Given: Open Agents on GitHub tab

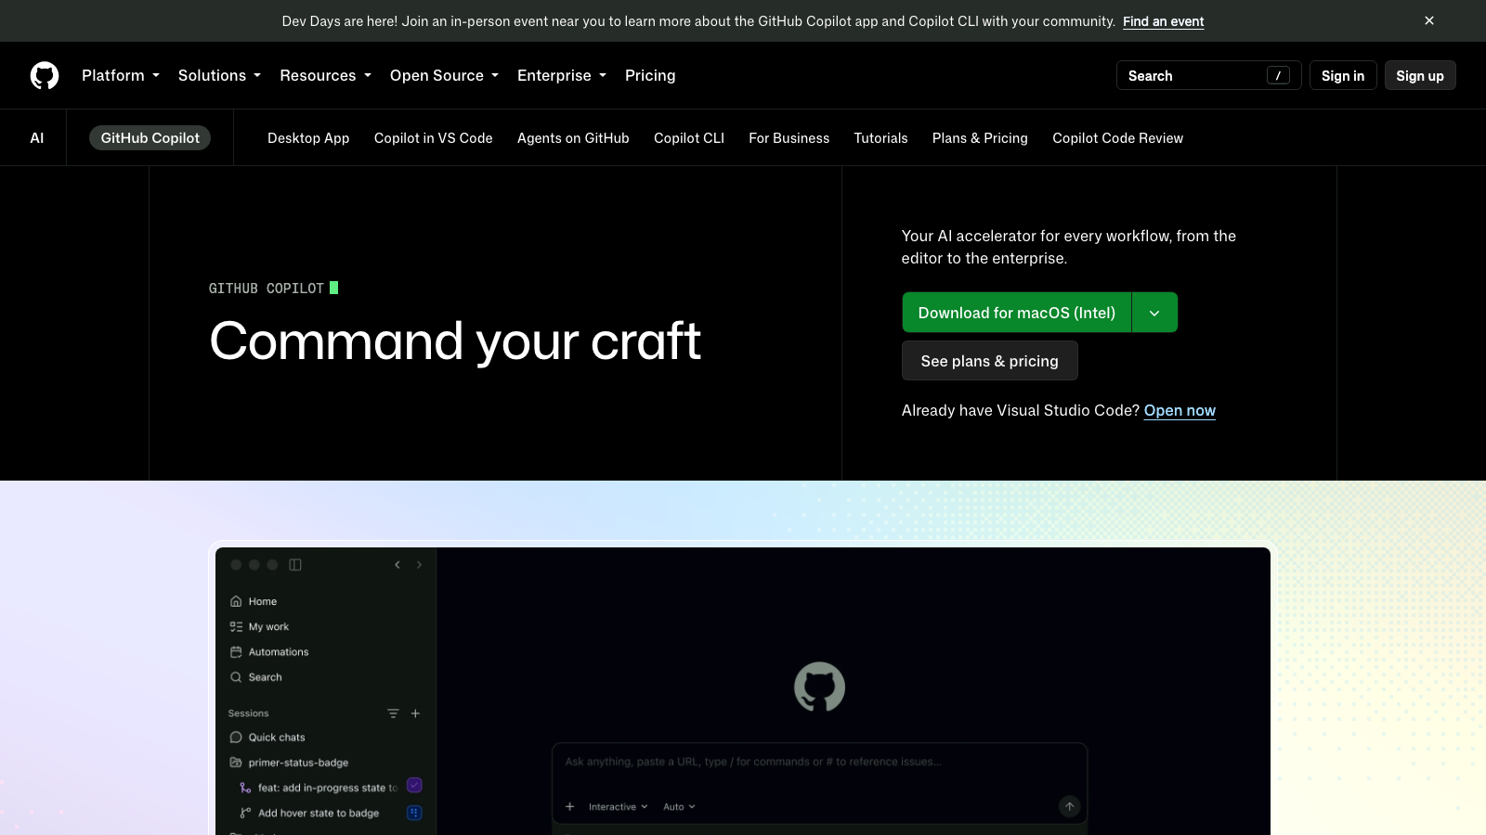Looking at the screenshot, I should click(573, 137).
